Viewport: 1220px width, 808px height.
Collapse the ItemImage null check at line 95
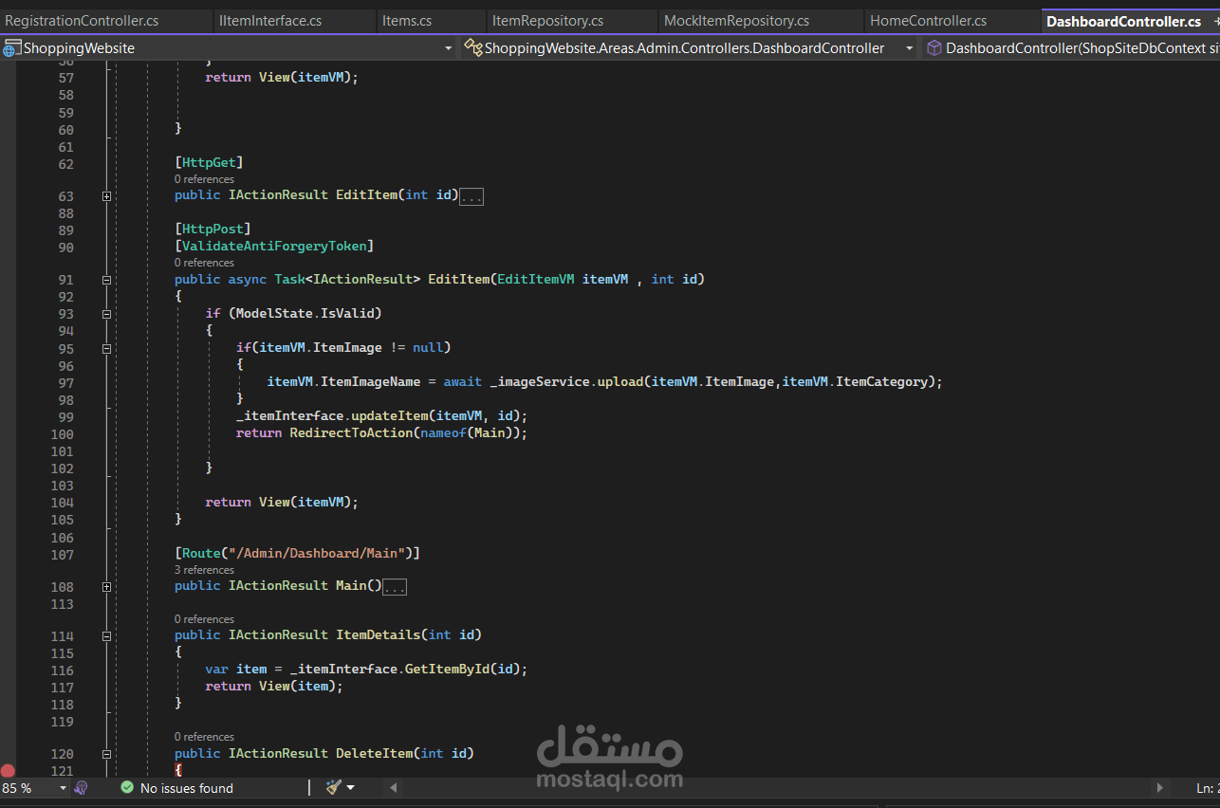[106, 348]
